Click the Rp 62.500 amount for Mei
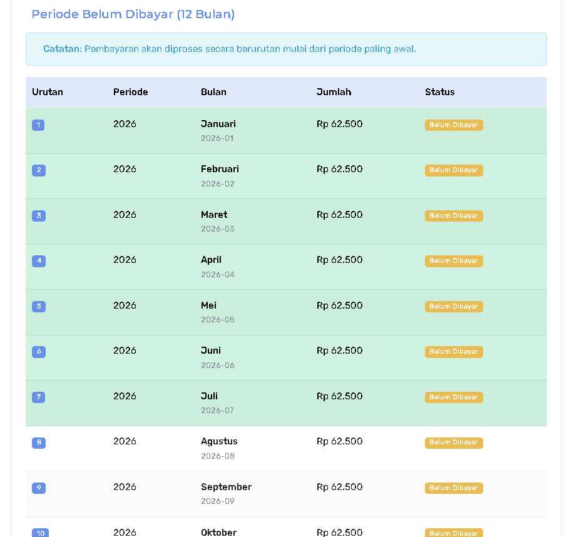The image size is (572, 537). click(339, 305)
